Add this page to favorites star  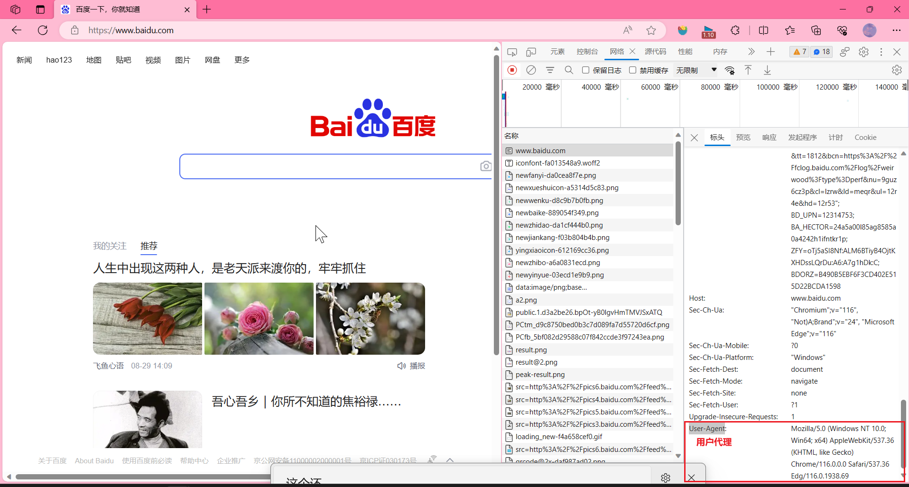tap(651, 30)
